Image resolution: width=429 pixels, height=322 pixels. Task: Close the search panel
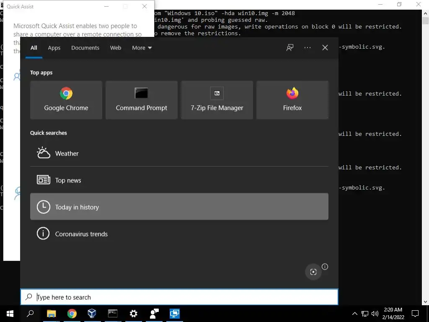point(325,48)
